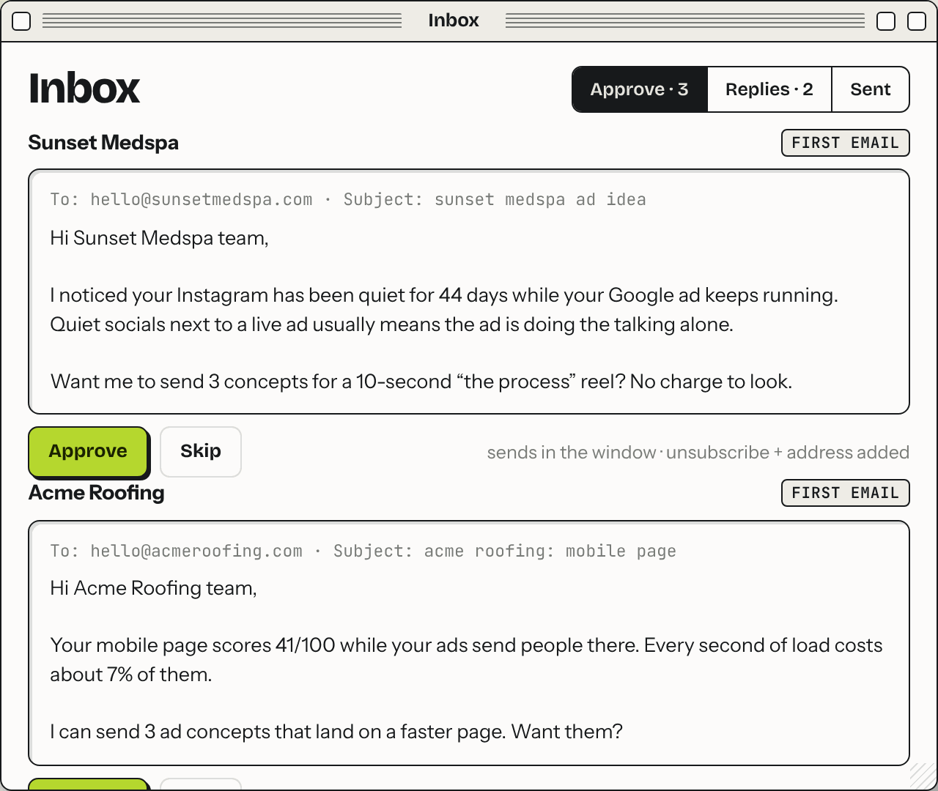
Task: Click the FIRST EMAIL badge for Sunset Medspa
Action: (x=845, y=143)
